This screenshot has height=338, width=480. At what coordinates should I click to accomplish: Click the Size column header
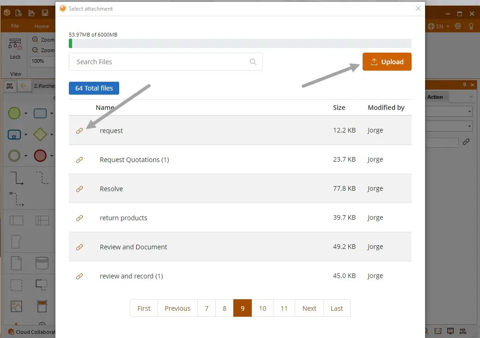click(339, 108)
